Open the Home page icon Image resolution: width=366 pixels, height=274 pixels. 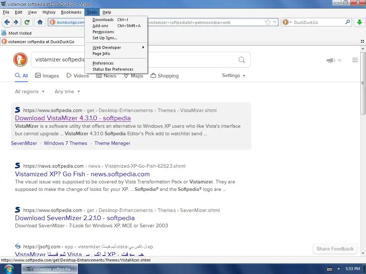coord(40,22)
